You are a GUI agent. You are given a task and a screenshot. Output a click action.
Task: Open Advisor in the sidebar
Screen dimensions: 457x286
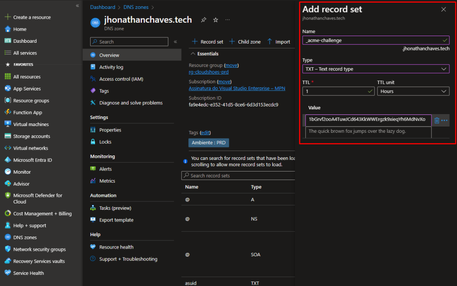point(21,184)
